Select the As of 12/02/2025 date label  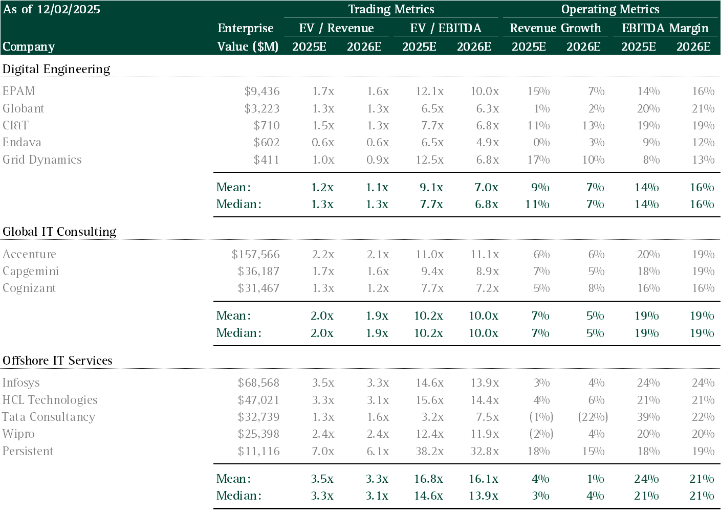pos(51,9)
